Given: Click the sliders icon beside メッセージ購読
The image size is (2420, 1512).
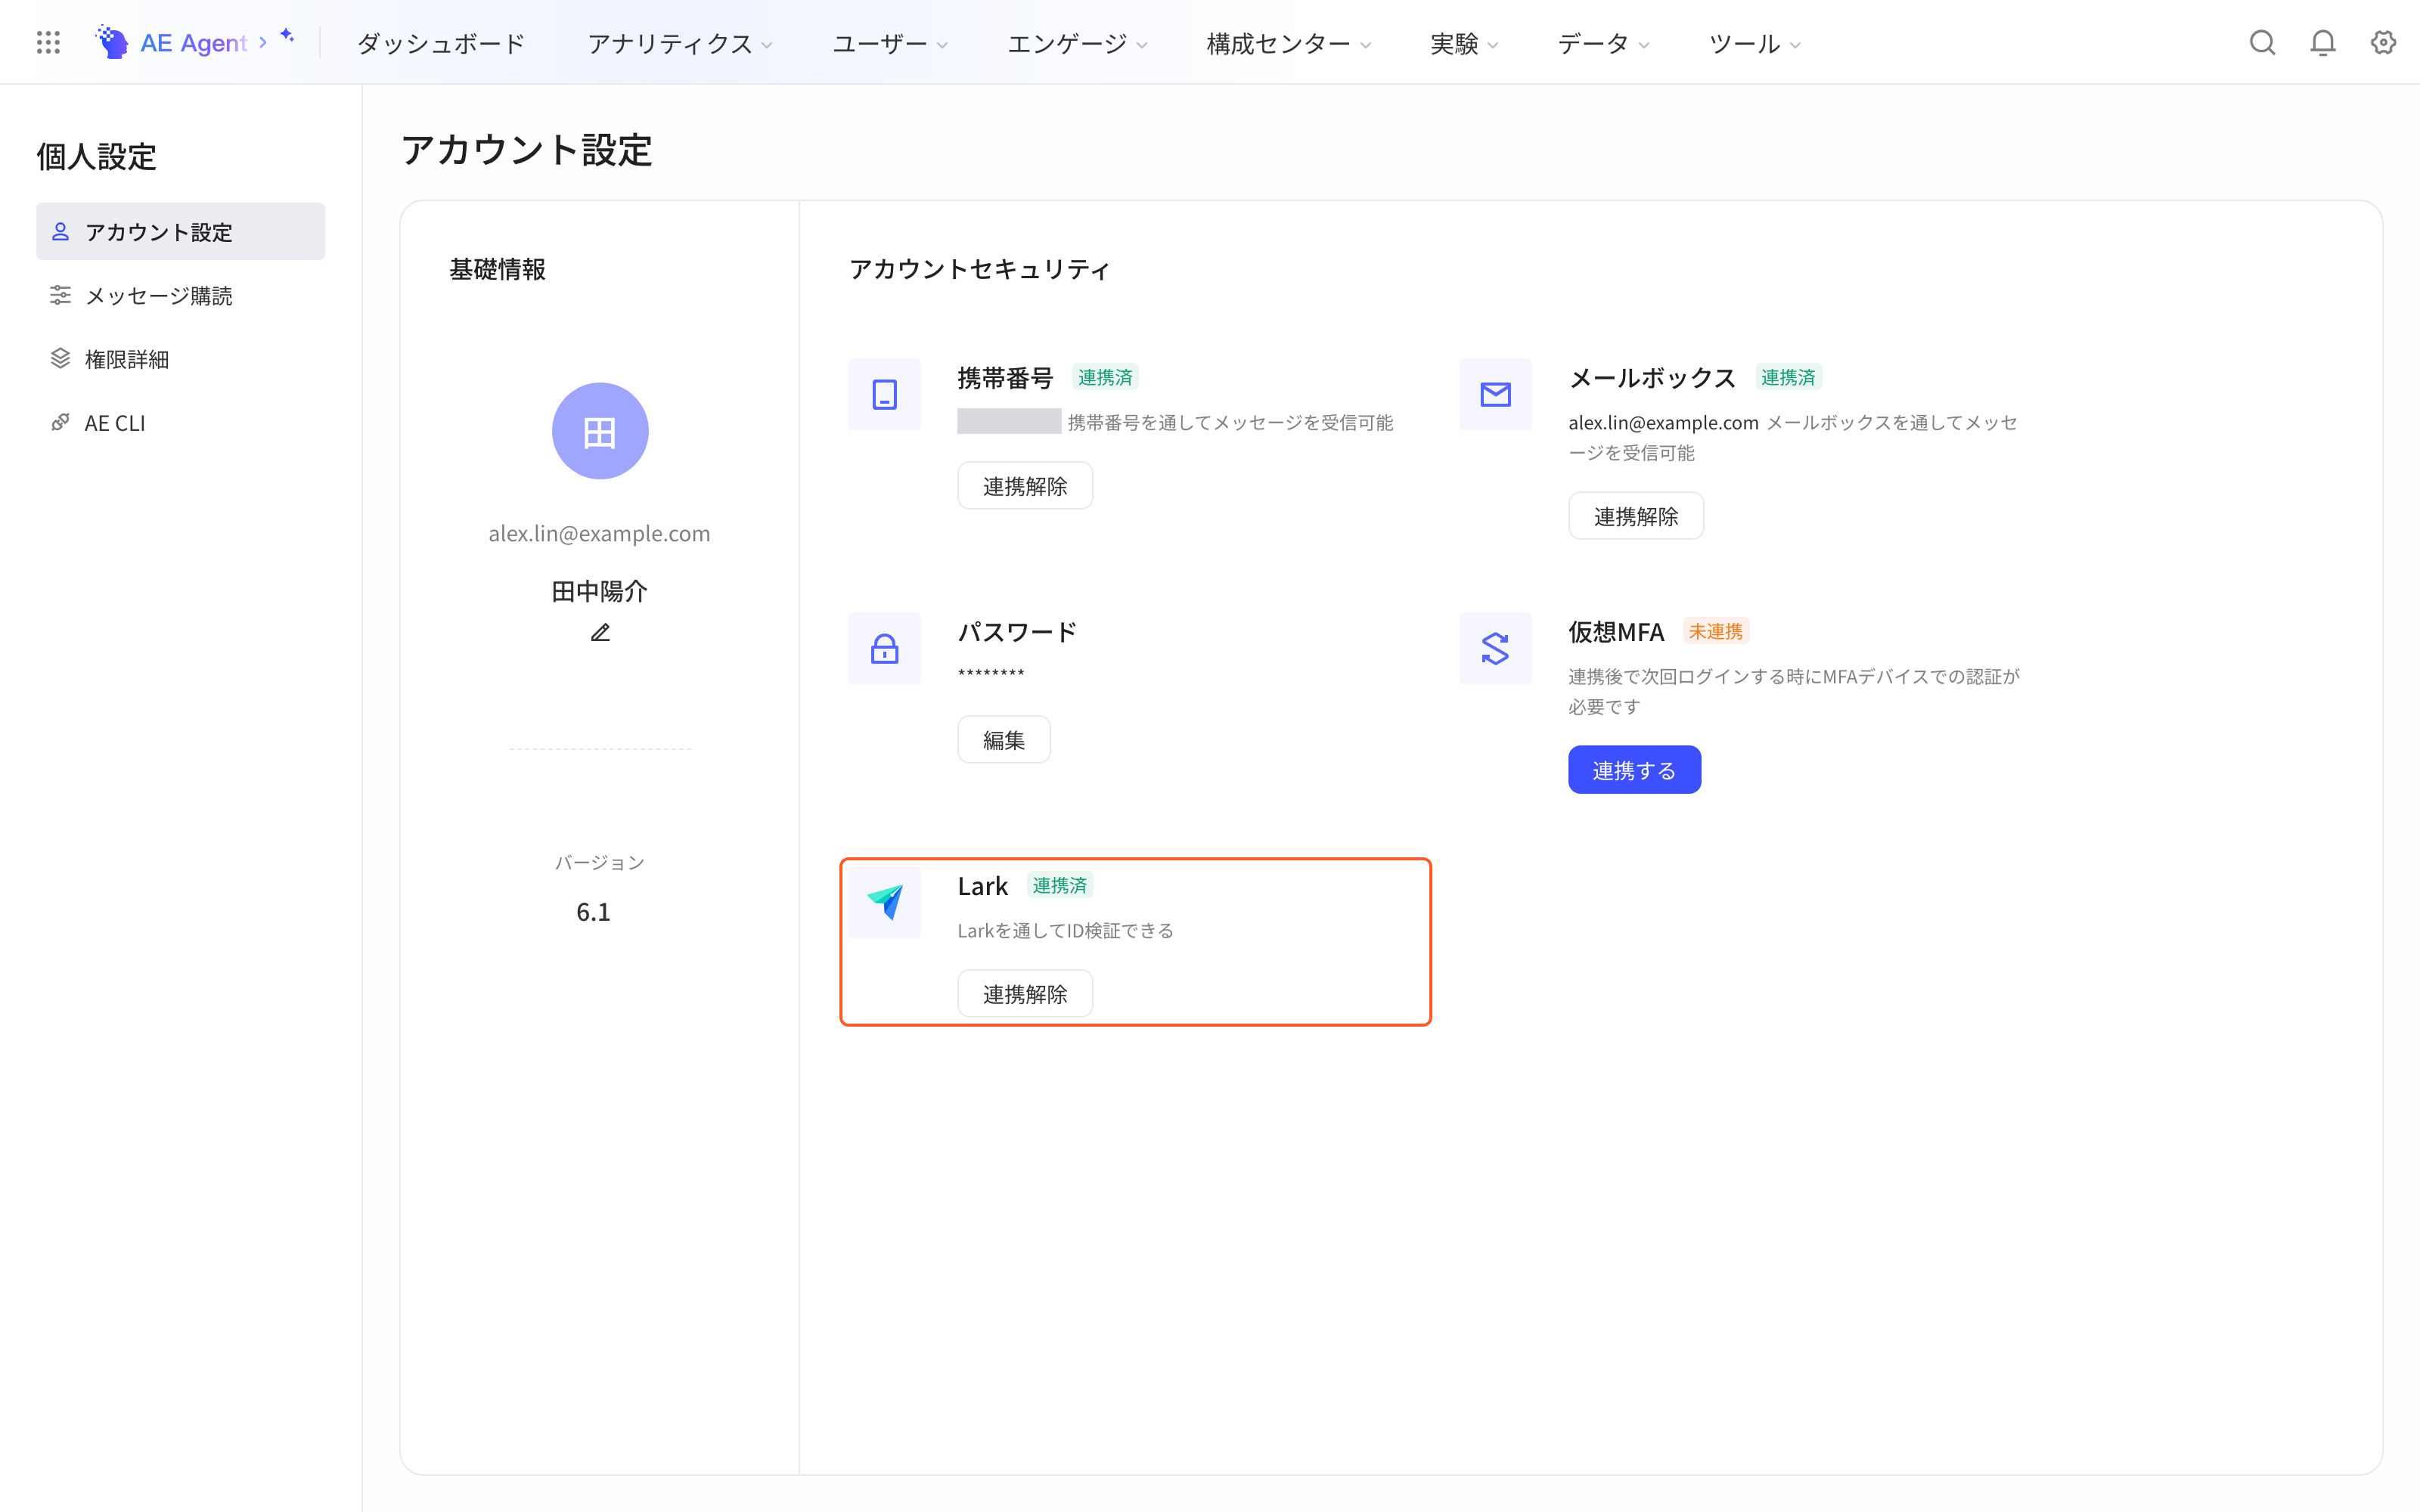Looking at the screenshot, I should coord(60,295).
